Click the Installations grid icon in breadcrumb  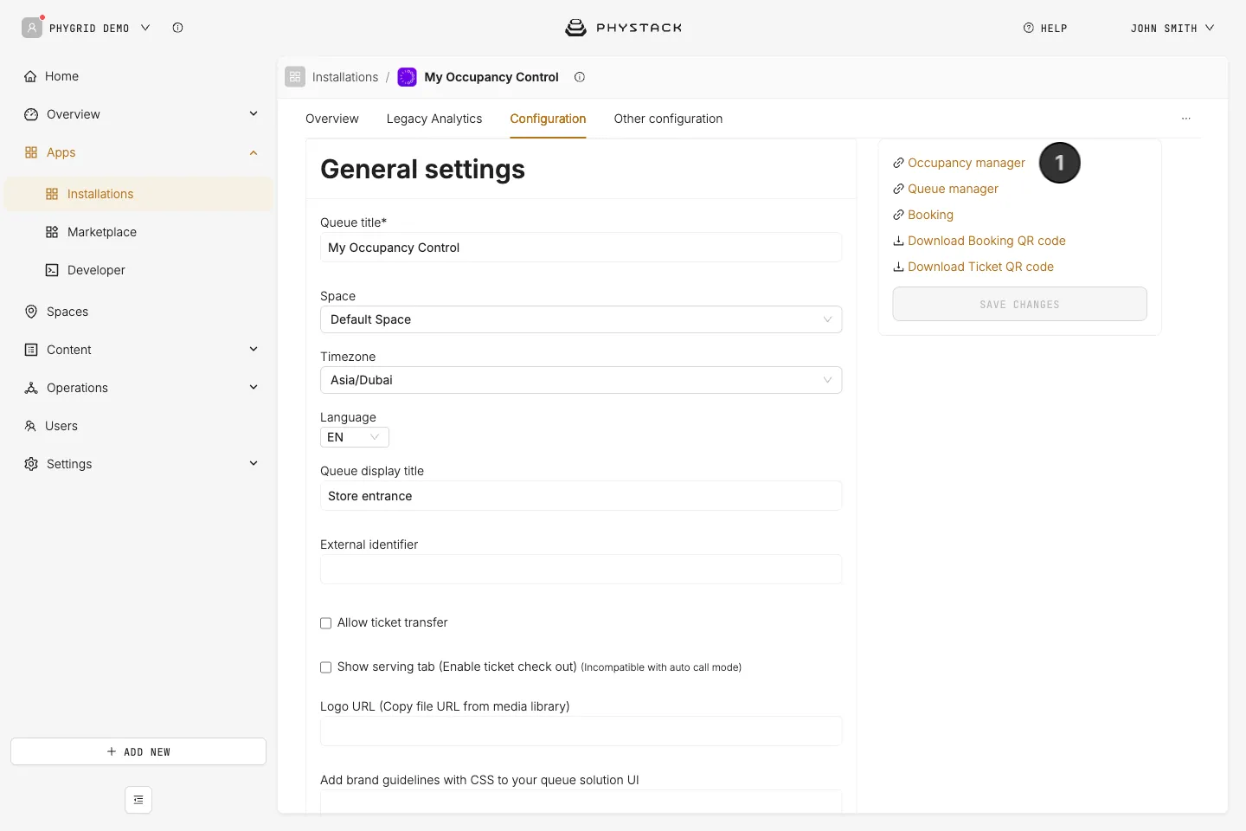[295, 77]
